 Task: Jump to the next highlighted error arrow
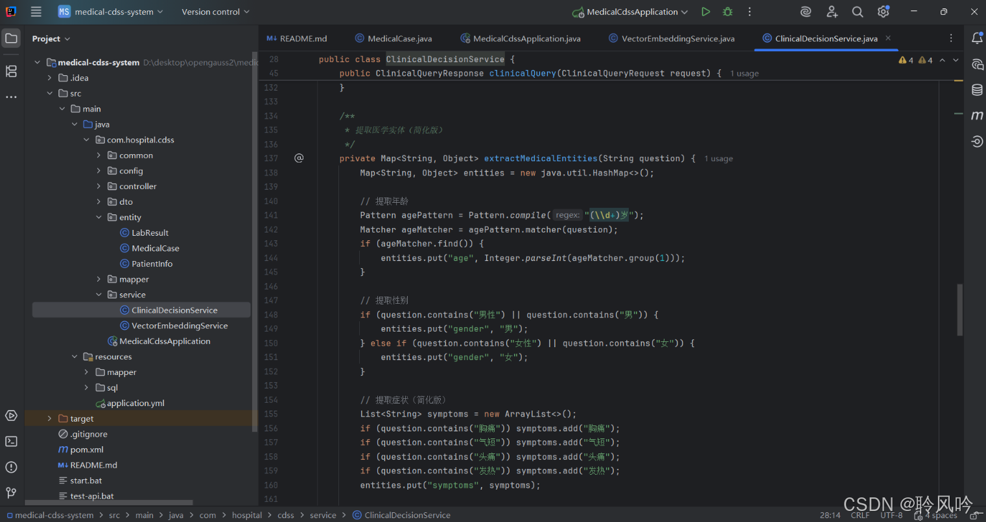point(956,60)
